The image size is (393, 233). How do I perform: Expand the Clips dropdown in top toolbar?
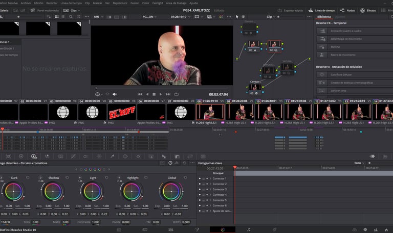75,10
